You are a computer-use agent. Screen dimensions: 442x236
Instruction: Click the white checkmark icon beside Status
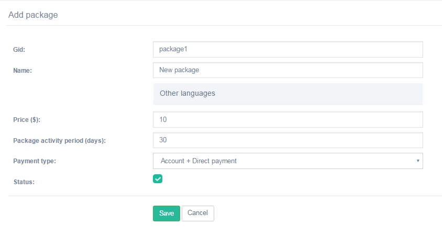pos(158,179)
